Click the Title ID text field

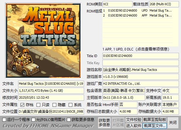[140, 56]
